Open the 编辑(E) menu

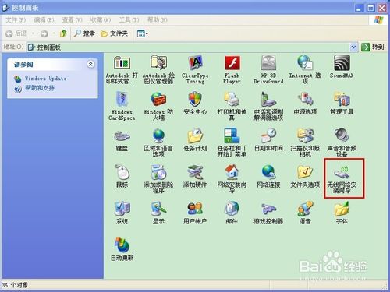pyautogui.click(x=44, y=19)
